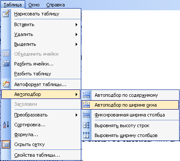
Task: Open the Окно menu
Action: tap(34, 5)
